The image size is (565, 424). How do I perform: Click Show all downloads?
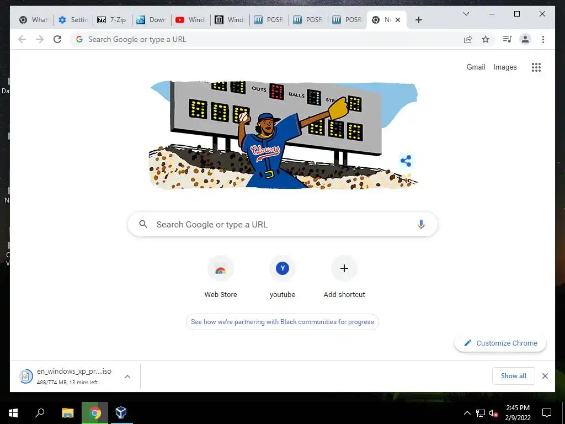tap(513, 376)
